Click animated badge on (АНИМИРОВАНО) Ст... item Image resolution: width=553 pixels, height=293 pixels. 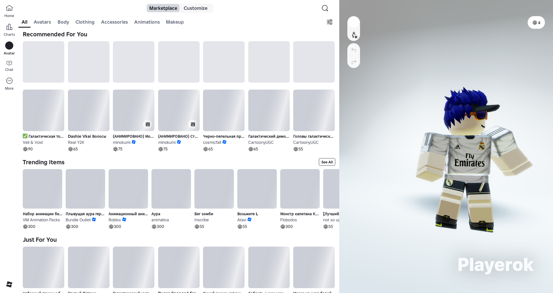[x=193, y=124]
